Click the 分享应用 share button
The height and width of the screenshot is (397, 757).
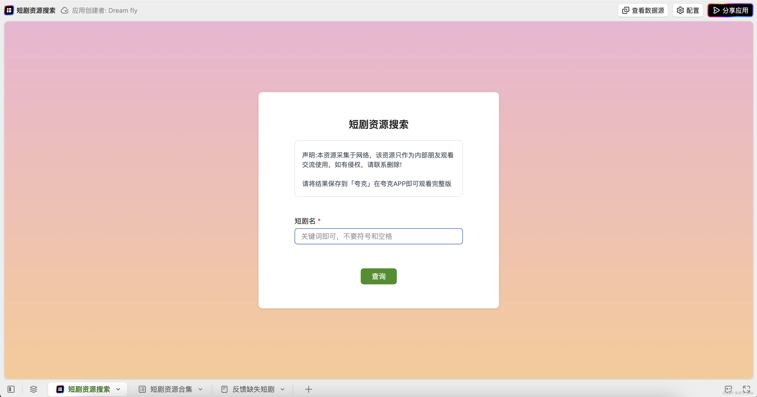point(730,10)
